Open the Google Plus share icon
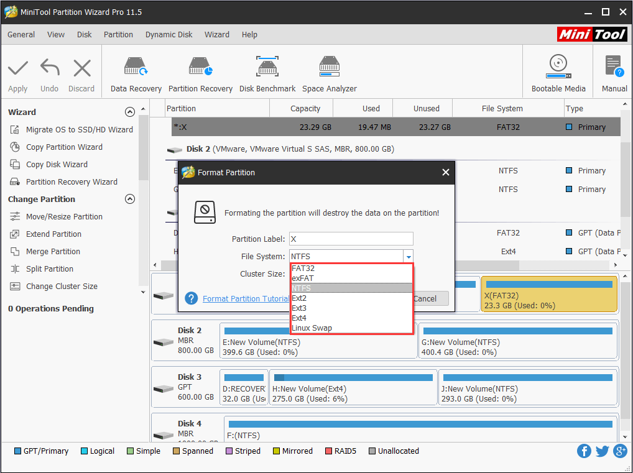Image resolution: width=633 pixels, height=473 pixels. pos(620,451)
